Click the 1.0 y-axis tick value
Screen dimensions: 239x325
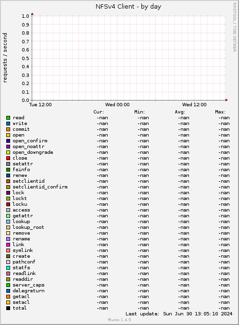point(25,16)
